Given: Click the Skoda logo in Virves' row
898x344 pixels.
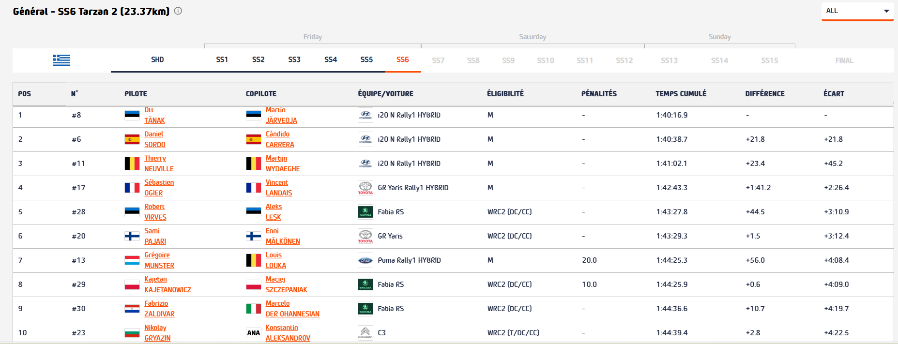Looking at the screenshot, I should 365,212.
